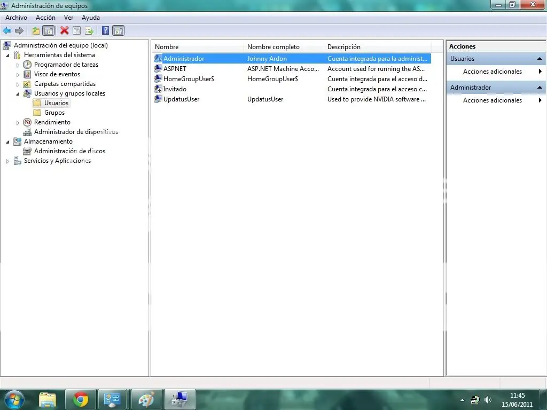The image size is (547, 410).
Task: Expand the Programador de tareas node
Action: [x=18, y=65]
